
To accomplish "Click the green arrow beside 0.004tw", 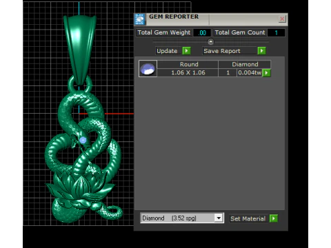I will (x=266, y=73).
